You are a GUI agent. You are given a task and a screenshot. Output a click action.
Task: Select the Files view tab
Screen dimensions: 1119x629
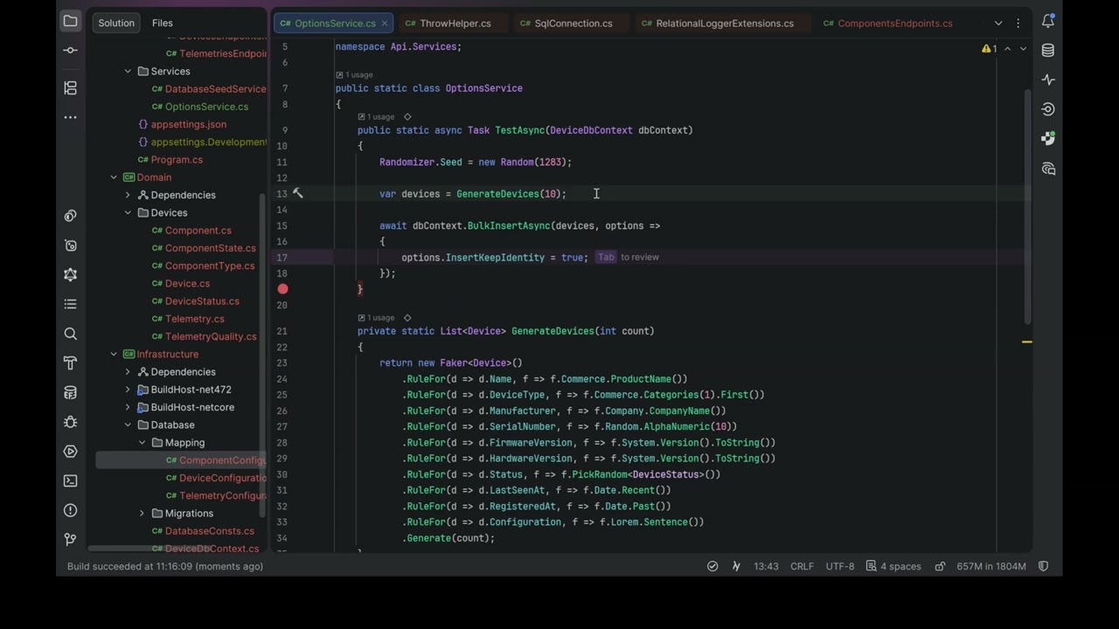point(163,23)
